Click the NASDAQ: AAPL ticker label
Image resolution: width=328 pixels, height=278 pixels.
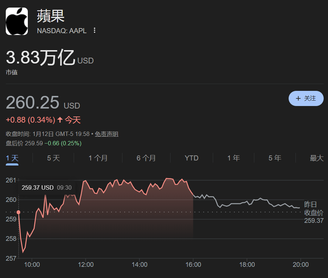point(62,31)
